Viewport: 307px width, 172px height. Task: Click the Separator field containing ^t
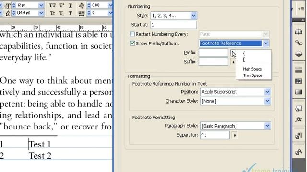pyautogui.click(x=215, y=135)
